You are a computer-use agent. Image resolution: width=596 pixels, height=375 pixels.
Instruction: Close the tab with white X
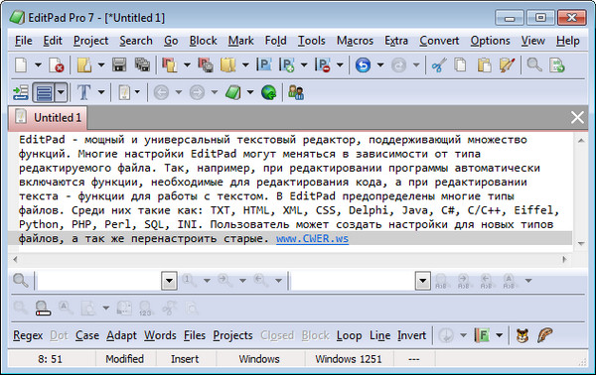pyautogui.click(x=577, y=118)
